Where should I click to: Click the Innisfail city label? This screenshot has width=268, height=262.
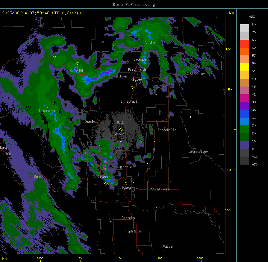pyautogui.click(x=129, y=101)
